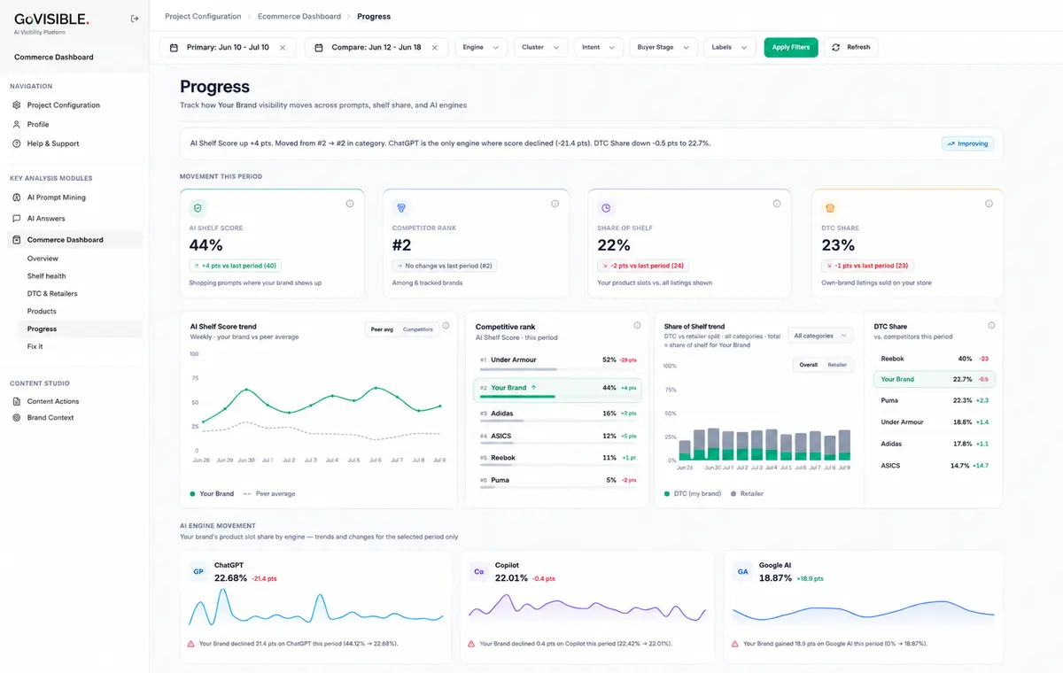This screenshot has width=1063, height=673.
Task: Click the Share of Shelf pie icon
Action: (606, 208)
